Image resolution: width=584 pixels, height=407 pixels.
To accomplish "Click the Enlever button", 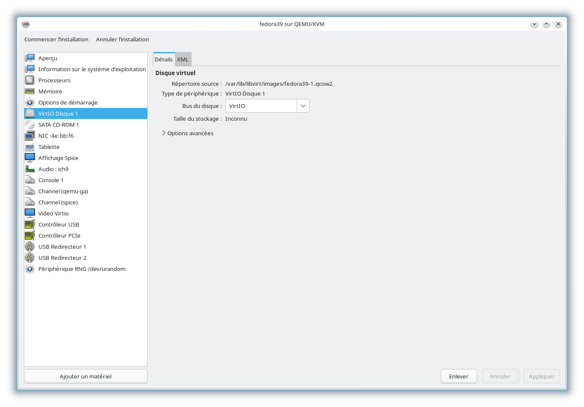I will 458,376.
